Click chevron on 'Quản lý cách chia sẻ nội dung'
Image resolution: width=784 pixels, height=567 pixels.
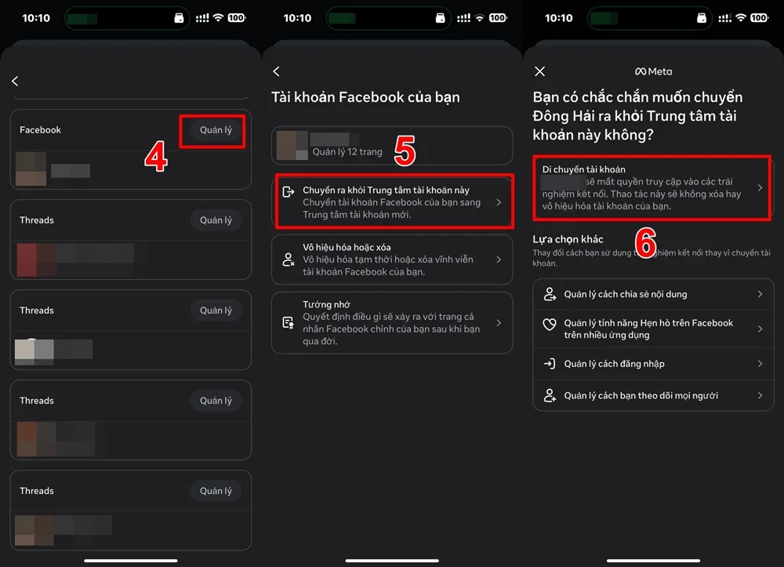(x=760, y=294)
